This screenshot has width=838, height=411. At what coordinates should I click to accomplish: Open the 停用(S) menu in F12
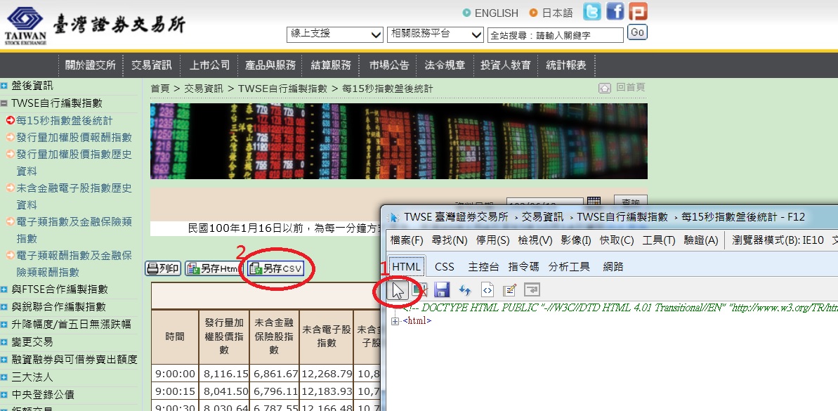point(492,240)
